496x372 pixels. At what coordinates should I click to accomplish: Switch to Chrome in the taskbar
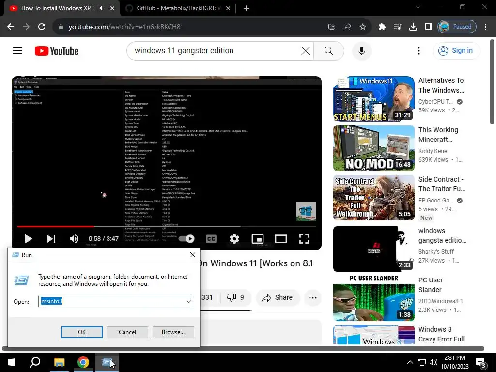click(x=83, y=362)
